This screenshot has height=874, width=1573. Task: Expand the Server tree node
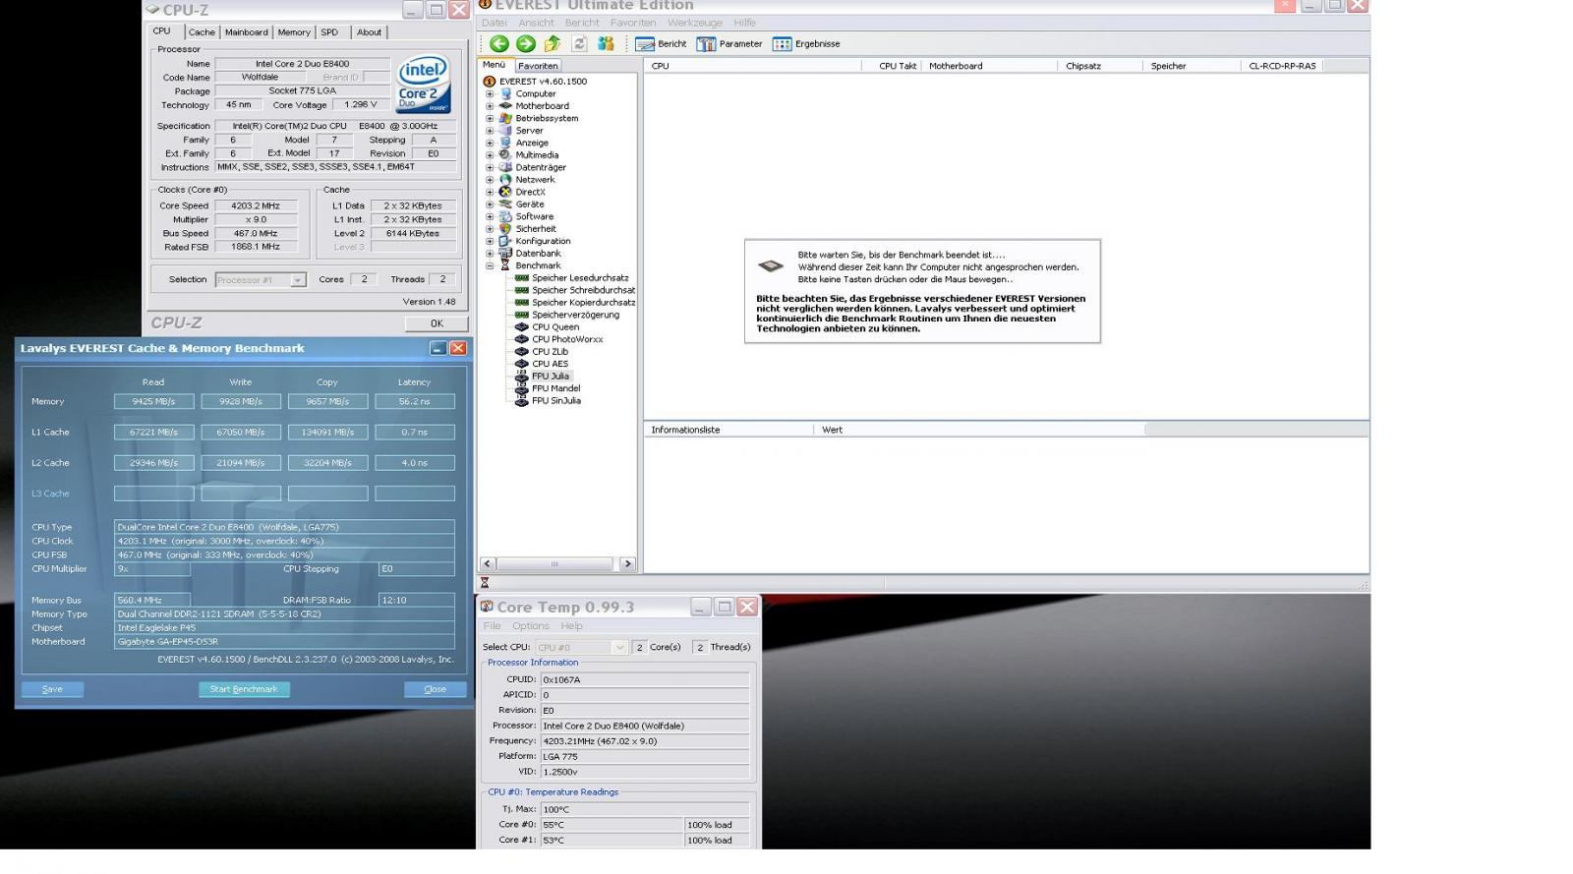(490, 131)
